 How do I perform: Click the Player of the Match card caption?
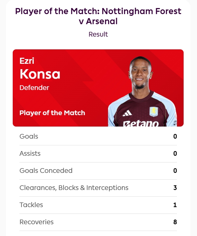[x=52, y=113]
